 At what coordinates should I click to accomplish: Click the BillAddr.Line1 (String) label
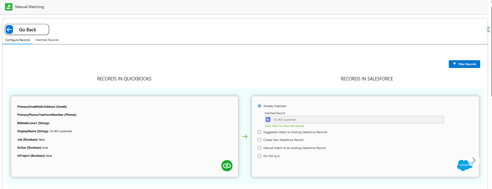pos(33,123)
